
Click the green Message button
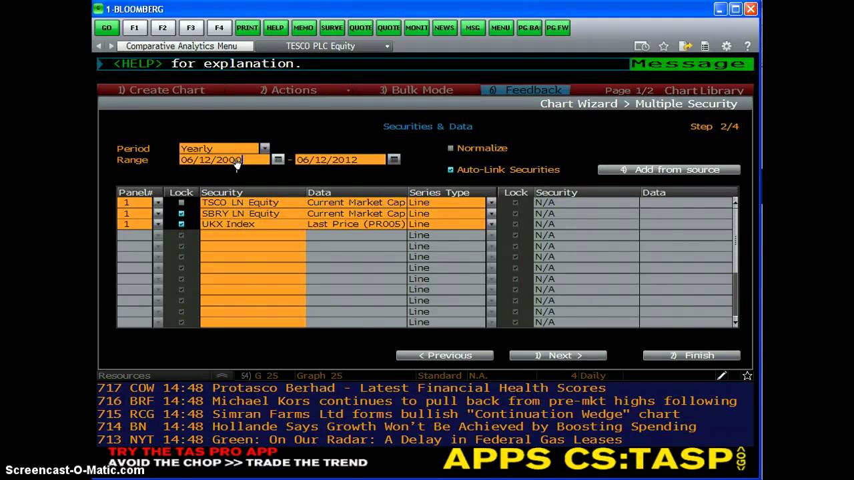(692, 64)
